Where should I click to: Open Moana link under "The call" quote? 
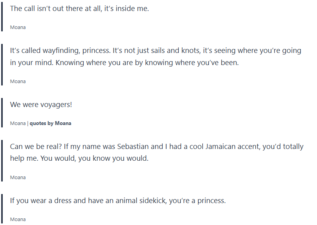coord(18,27)
